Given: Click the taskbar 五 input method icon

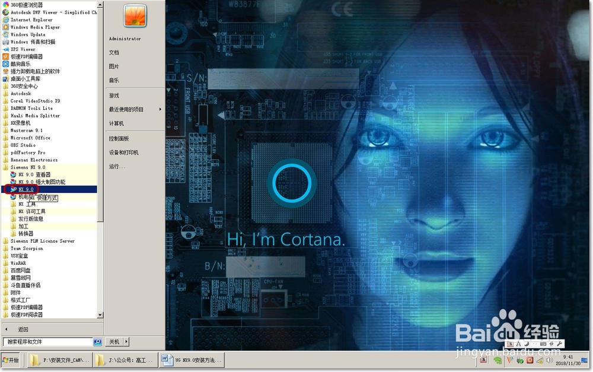Looking at the screenshot, I should [x=483, y=360].
